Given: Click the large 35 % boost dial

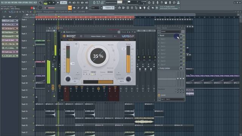Looking at the screenshot, I should (x=98, y=56).
